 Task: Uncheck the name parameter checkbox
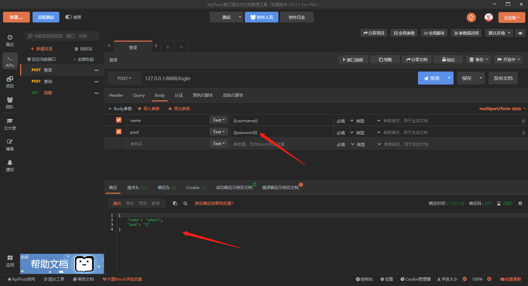119,120
